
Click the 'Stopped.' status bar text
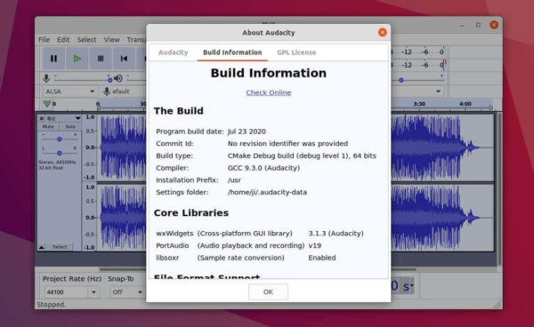[51, 305]
